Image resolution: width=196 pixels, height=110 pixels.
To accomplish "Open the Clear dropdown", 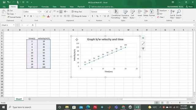I will point(161,17).
